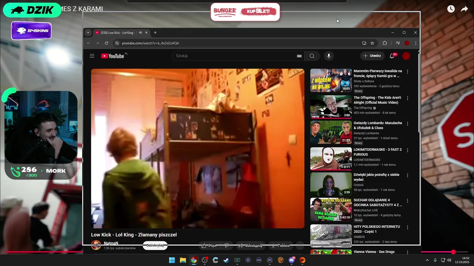Click the watch later clock icon
The height and width of the screenshot is (266, 474).
[451, 9]
